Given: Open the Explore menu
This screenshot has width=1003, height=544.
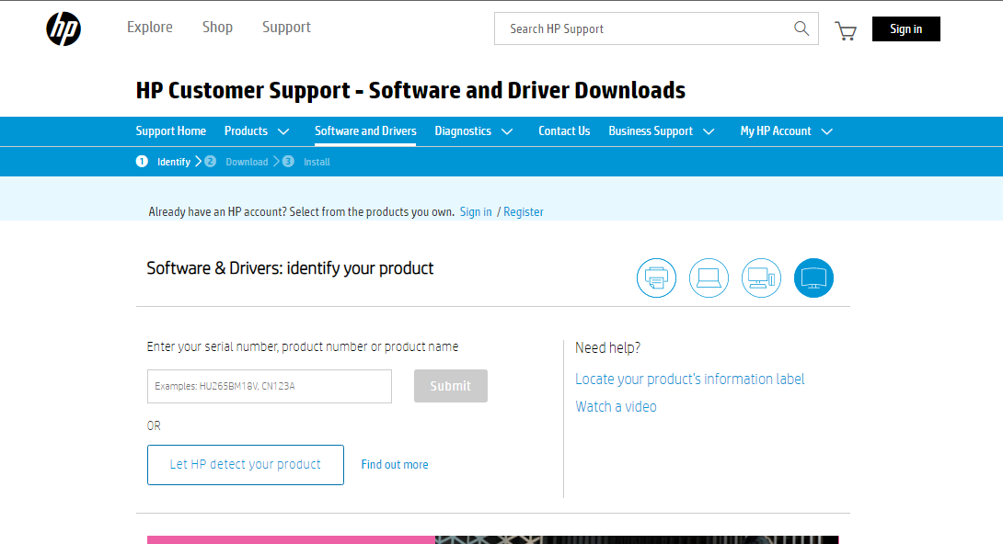Looking at the screenshot, I should point(150,28).
